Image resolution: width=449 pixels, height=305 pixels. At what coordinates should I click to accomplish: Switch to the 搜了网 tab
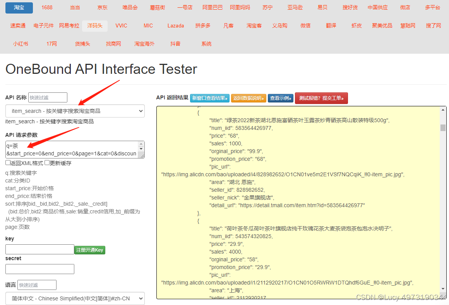pos(434,26)
